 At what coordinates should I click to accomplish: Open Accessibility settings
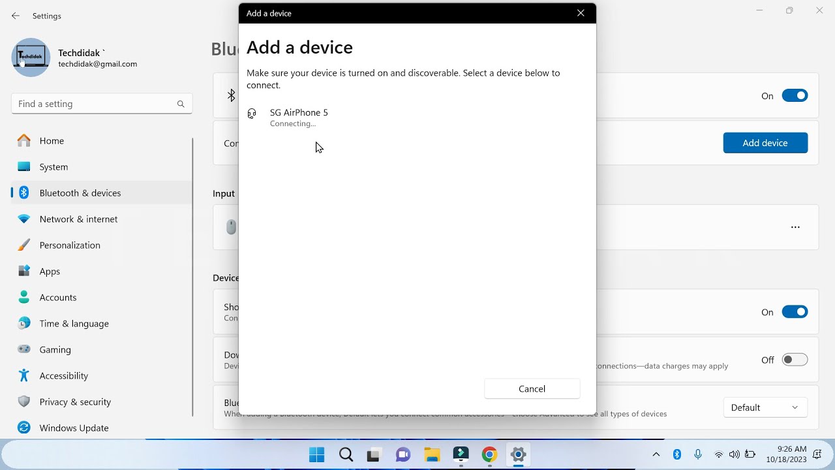102,376
